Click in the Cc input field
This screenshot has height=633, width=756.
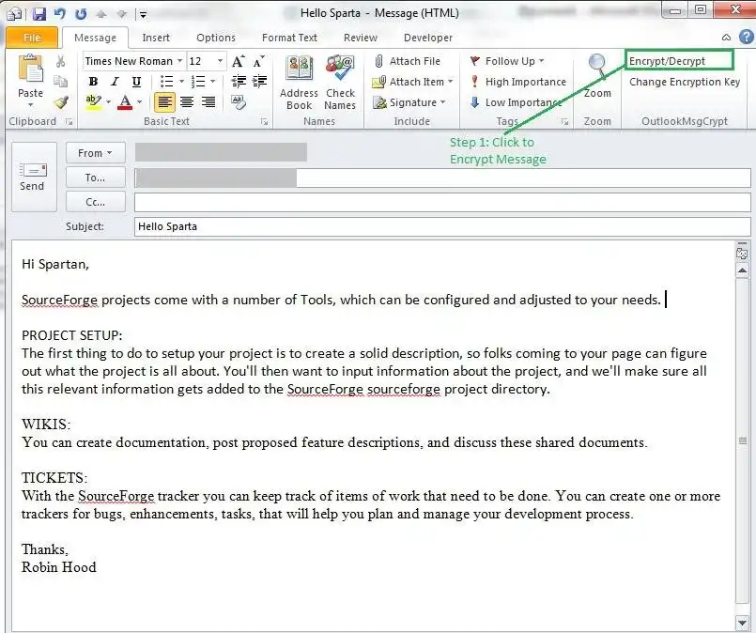click(442, 203)
